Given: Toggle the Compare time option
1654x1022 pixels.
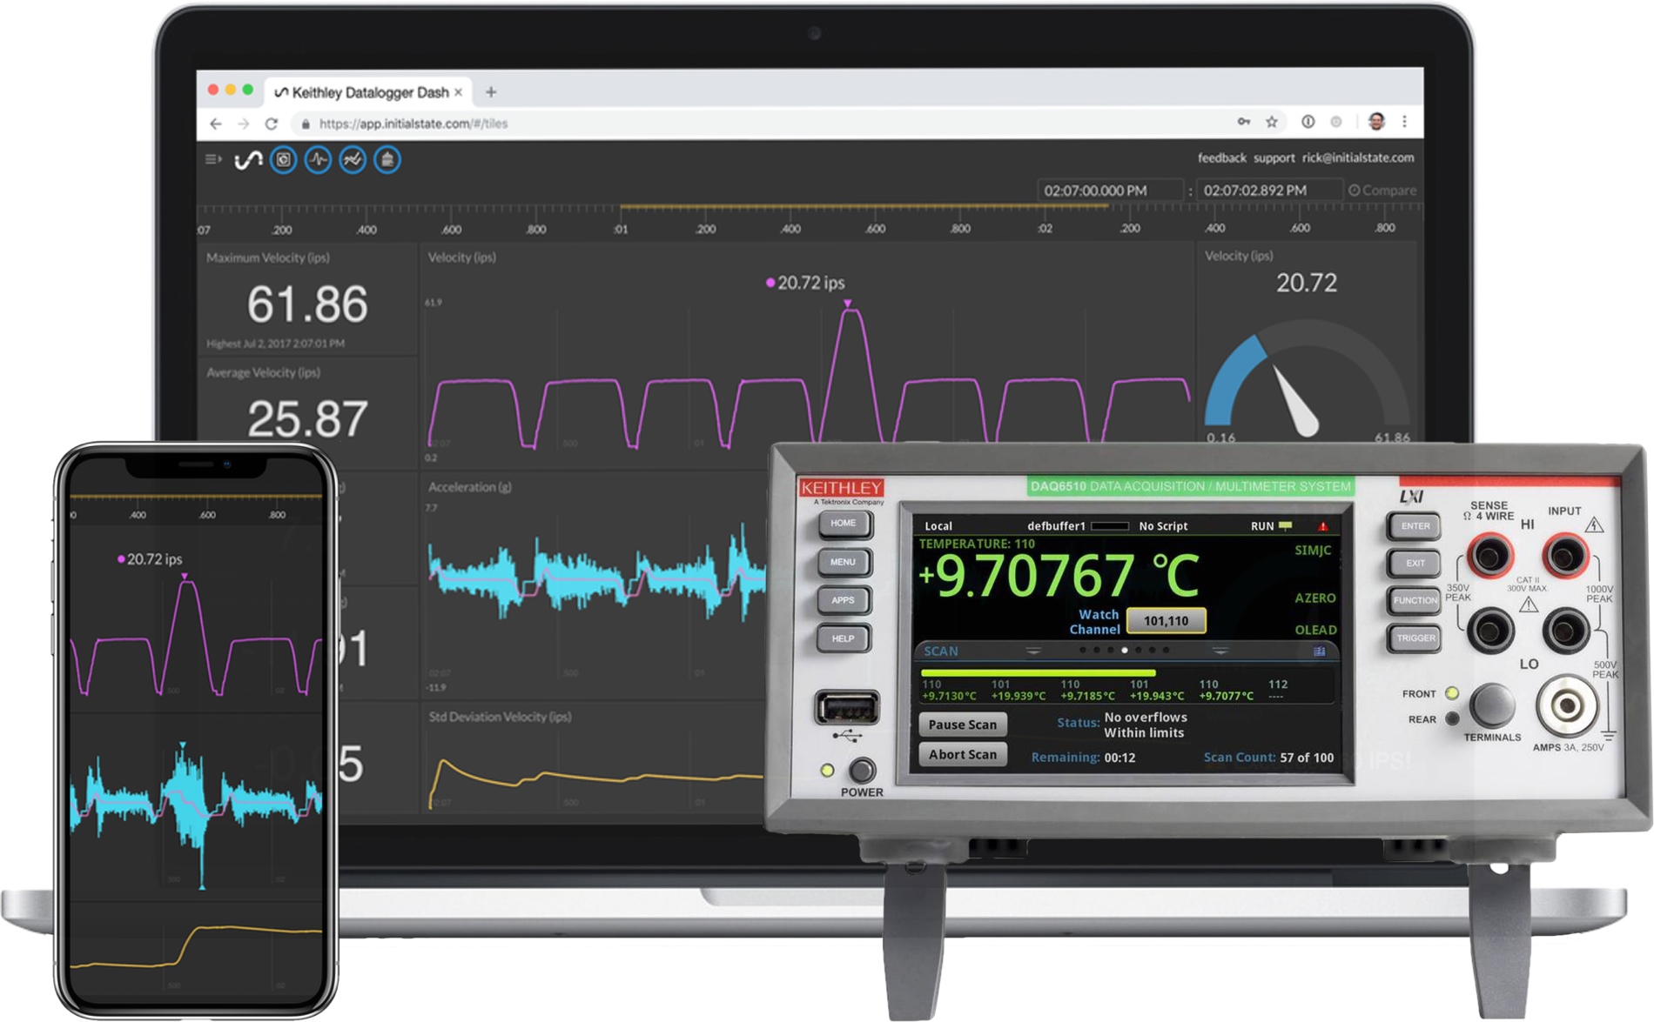Looking at the screenshot, I should [1382, 190].
